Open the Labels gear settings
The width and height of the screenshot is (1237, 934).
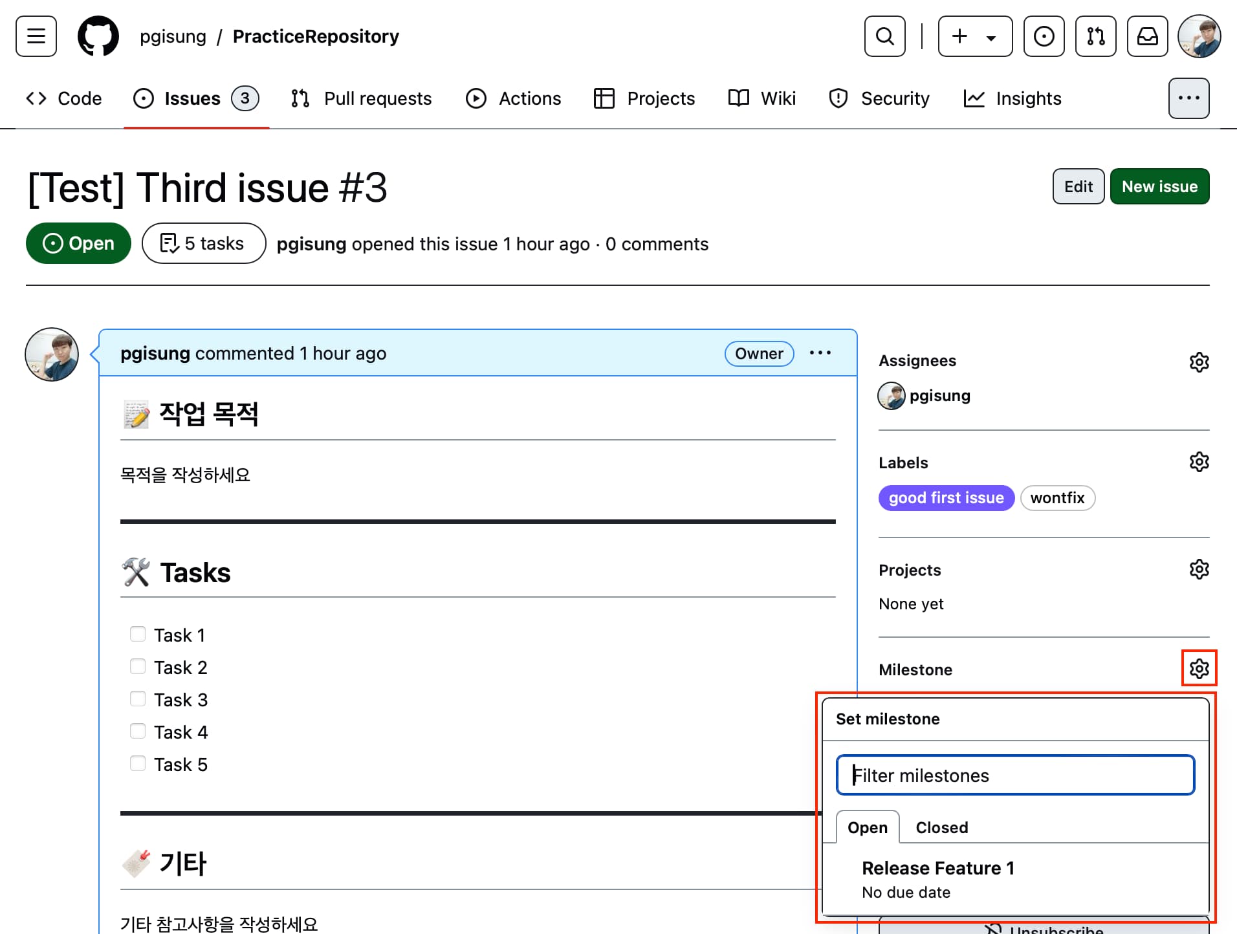click(1199, 462)
